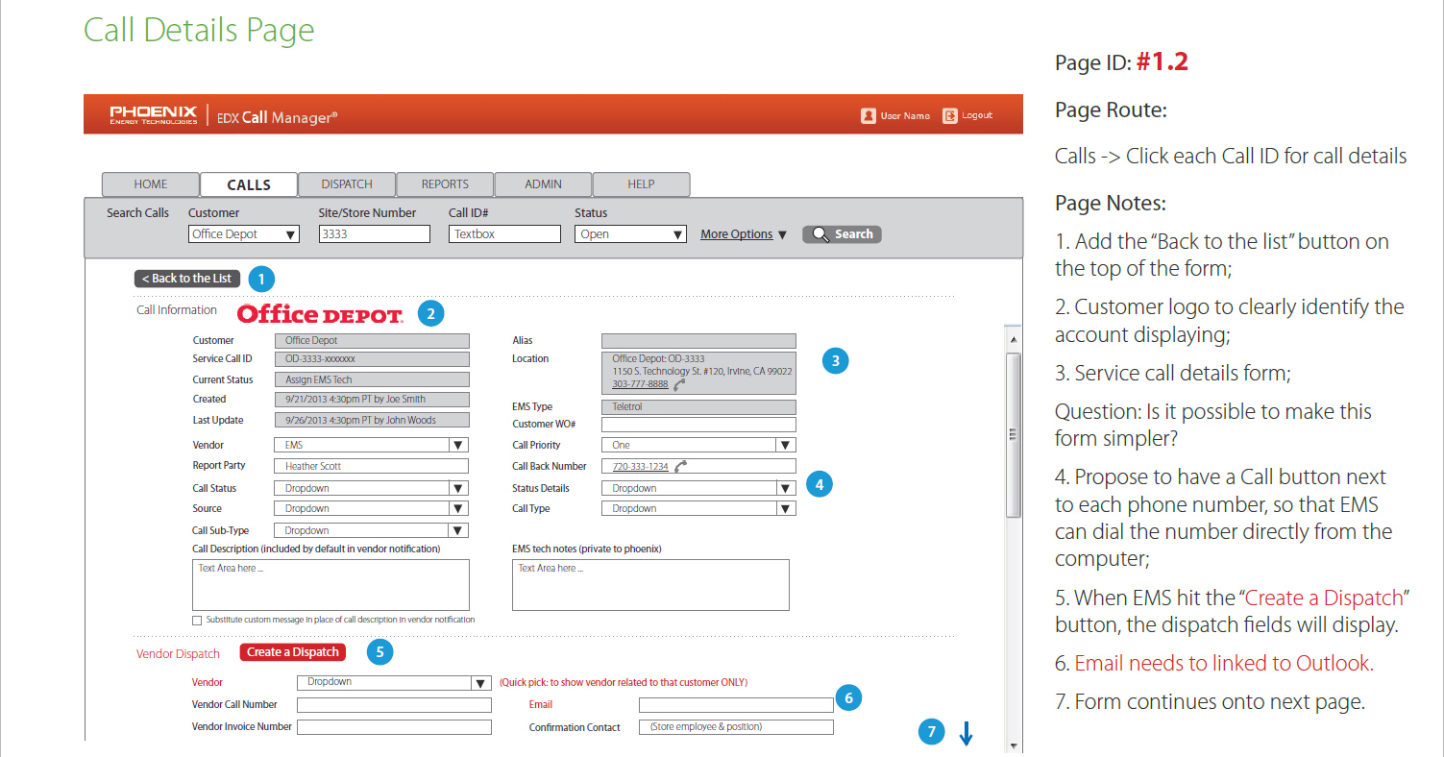The height and width of the screenshot is (757, 1444).
Task: Click annotation bubble 6 next to the Email field
Action: click(x=849, y=697)
